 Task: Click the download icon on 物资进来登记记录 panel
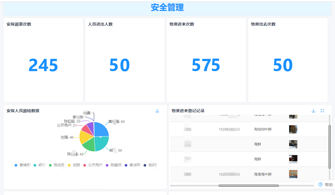(x=313, y=111)
